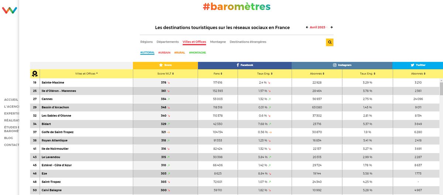Sort by Score WLT column

coord(165,74)
